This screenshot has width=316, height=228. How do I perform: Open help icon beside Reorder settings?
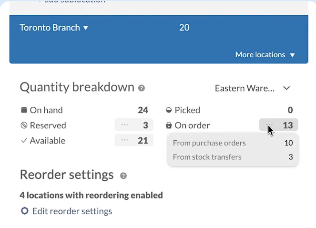[123, 176]
